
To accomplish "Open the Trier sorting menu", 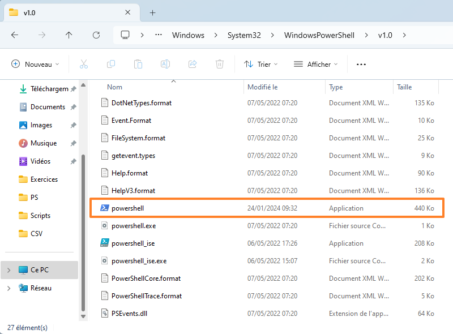I will coord(260,64).
